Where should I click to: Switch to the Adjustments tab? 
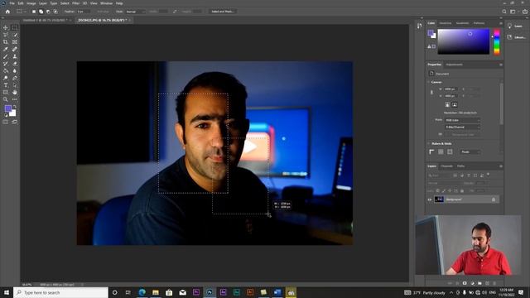click(x=454, y=65)
